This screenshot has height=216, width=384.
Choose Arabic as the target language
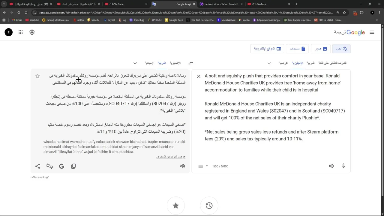click(162, 63)
